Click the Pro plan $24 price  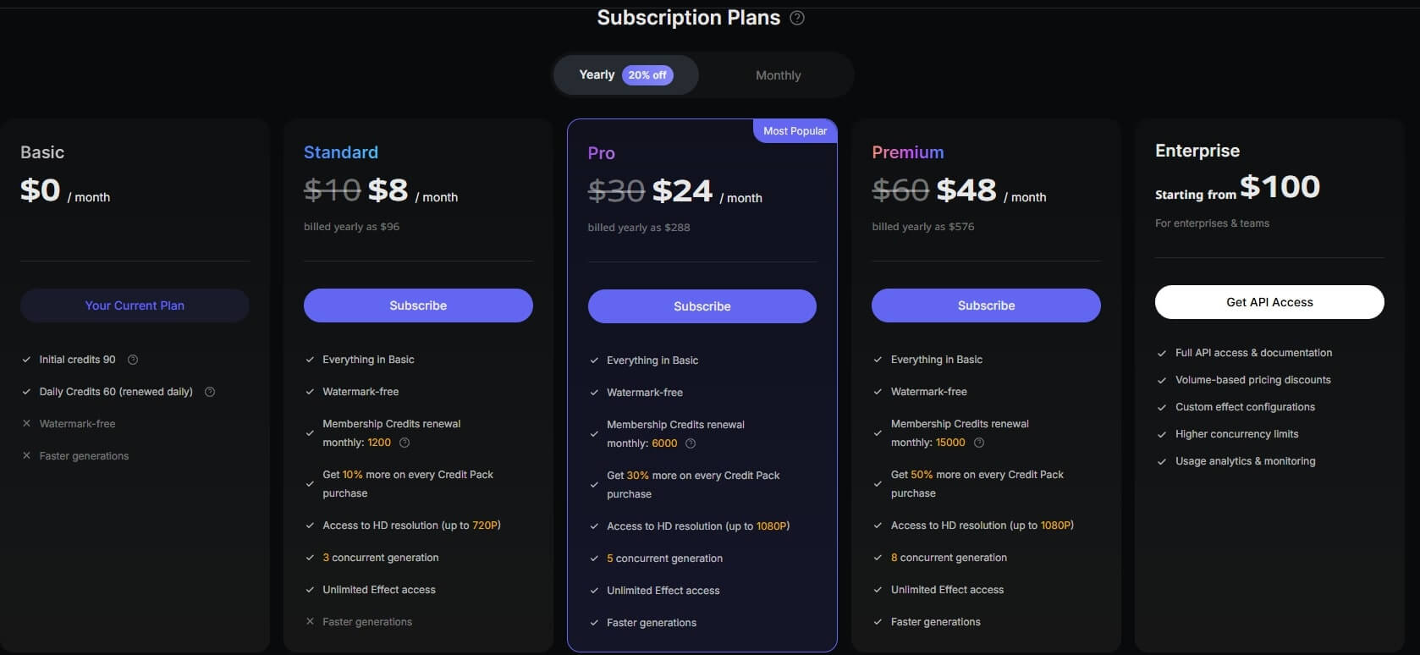click(x=683, y=191)
